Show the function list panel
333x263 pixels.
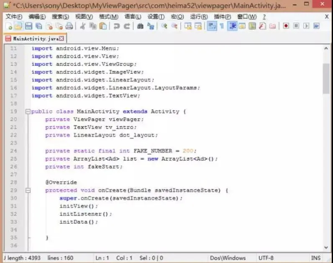tap(262, 26)
